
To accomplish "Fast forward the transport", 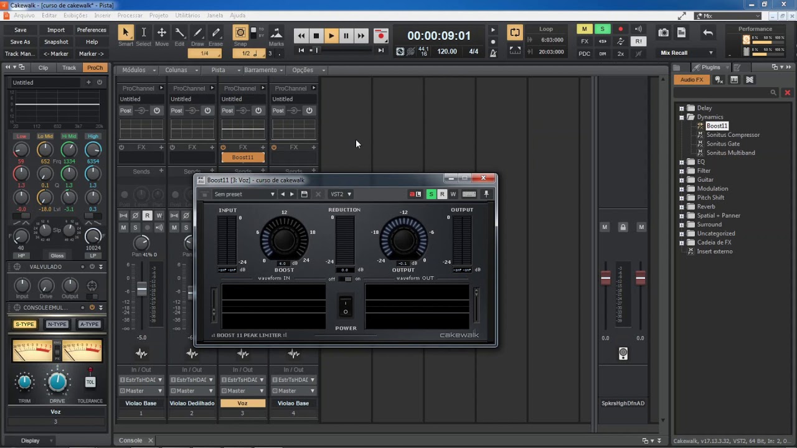I will [361, 36].
